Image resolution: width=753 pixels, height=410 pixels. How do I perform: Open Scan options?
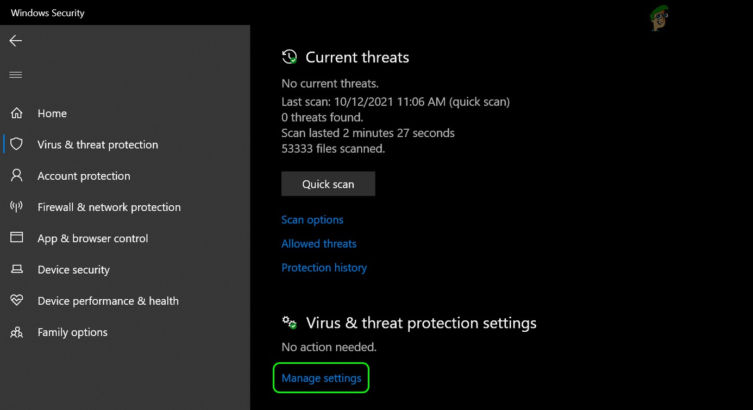tap(312, 219)
